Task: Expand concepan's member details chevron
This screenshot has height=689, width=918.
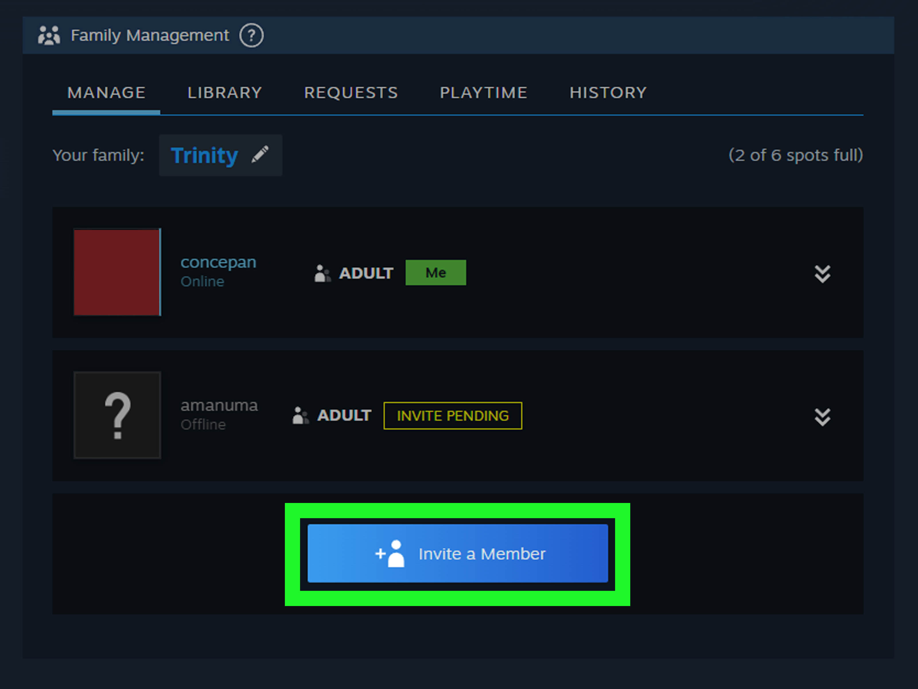Action: coord(822,274)
